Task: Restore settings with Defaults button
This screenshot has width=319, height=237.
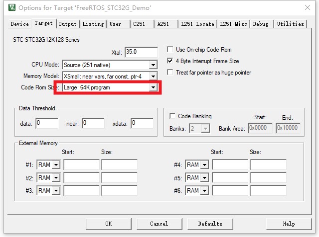Action: coord(210,224)
